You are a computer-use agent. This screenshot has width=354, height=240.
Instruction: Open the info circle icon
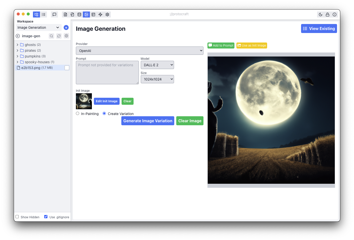(x=335, y=14)
